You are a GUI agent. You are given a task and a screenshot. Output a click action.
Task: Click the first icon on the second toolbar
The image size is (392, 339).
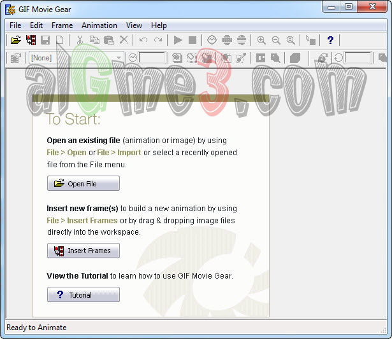[16, 58]
